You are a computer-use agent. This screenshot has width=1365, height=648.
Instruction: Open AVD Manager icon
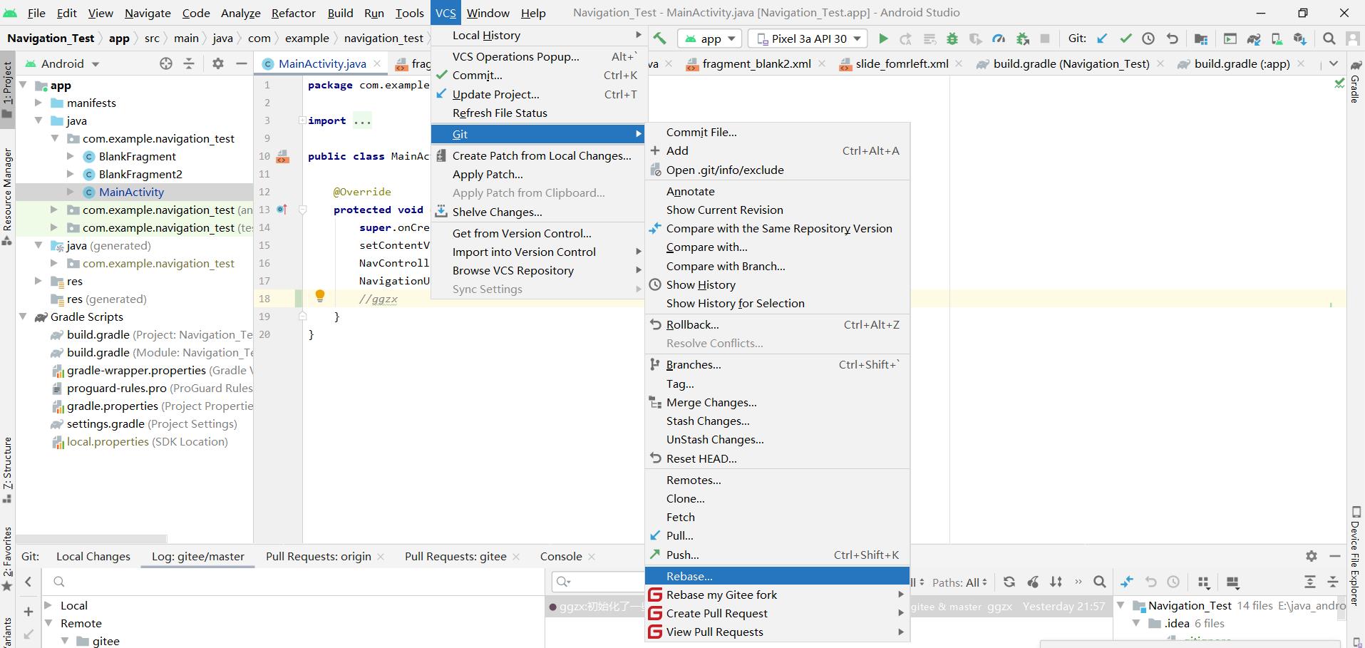1277,38
